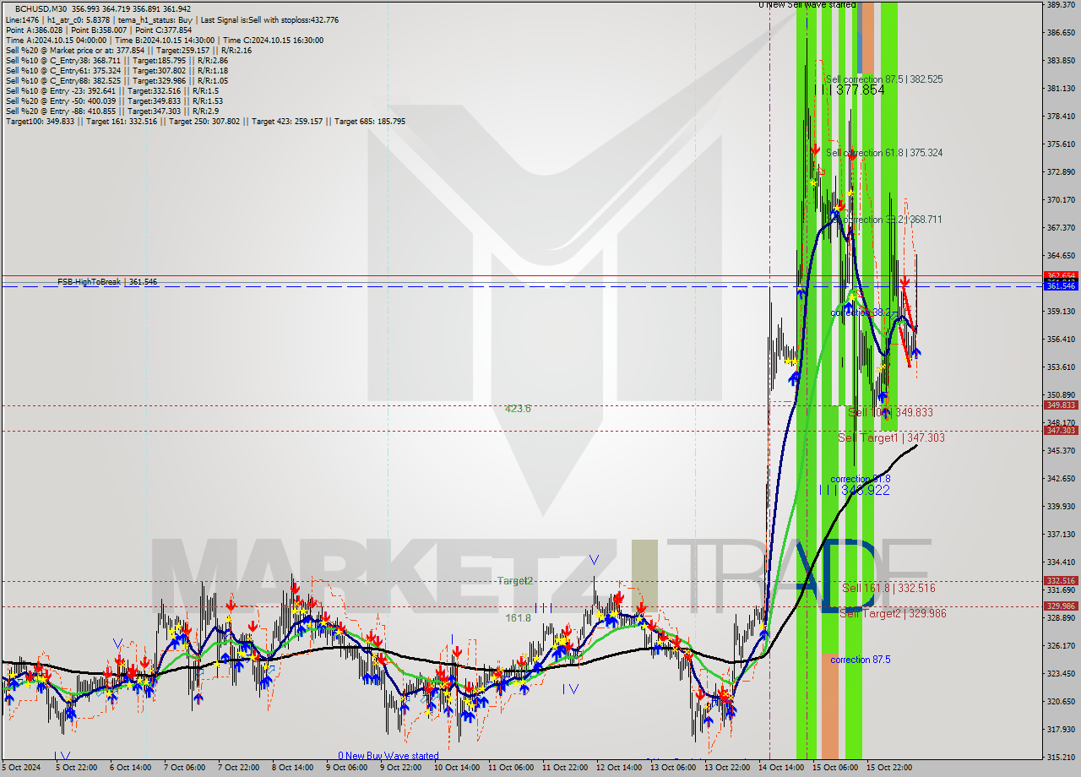
Task: Select the 329.986 price tag on the axis
Action: click(1062, 606)
